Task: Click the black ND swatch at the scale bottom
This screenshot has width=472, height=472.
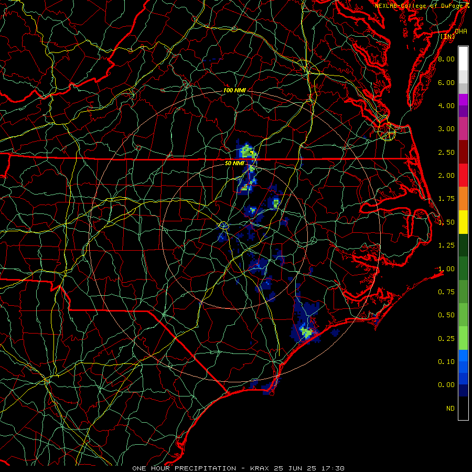Action: click(x=463, y=408)
